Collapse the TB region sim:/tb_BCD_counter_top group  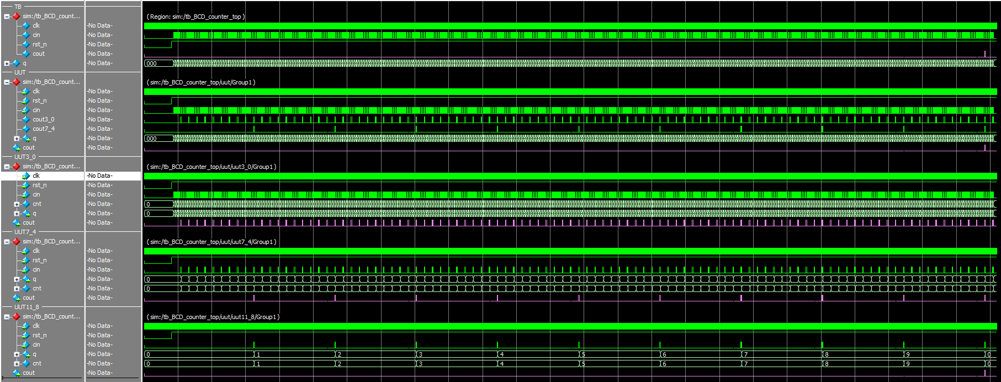coord(7,17)
